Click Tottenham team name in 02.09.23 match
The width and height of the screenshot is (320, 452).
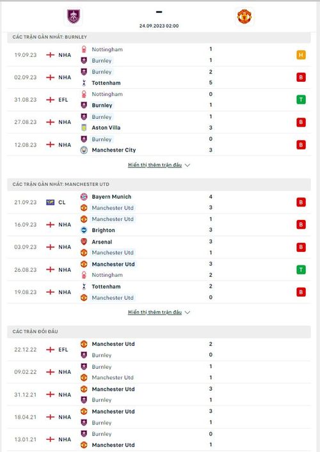[x=106, y=83]
